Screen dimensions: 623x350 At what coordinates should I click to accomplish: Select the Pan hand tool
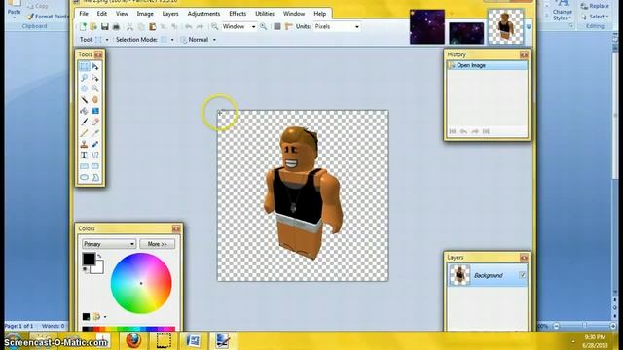click(x=95, y=99)
